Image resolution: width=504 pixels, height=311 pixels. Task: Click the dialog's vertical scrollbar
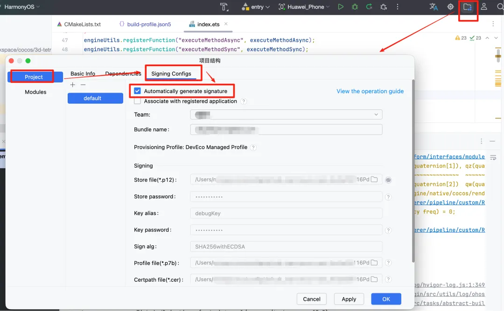tap(413, 172)
